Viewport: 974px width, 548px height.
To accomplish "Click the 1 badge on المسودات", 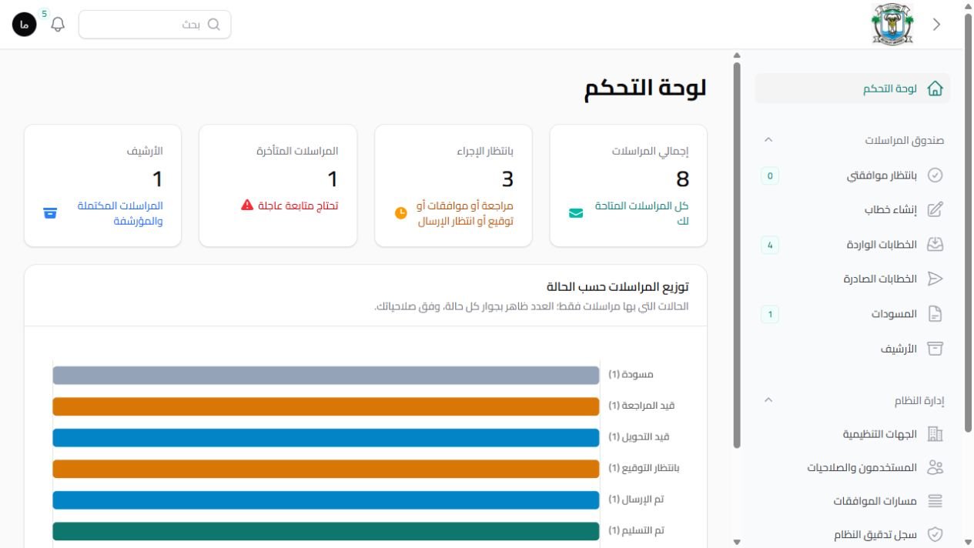I will coord(770,314).
